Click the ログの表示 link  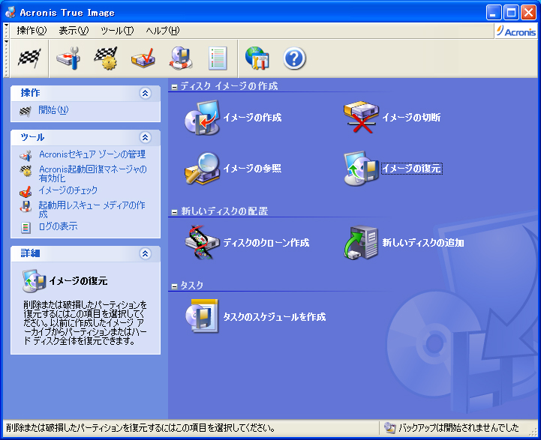click(58, 226)
